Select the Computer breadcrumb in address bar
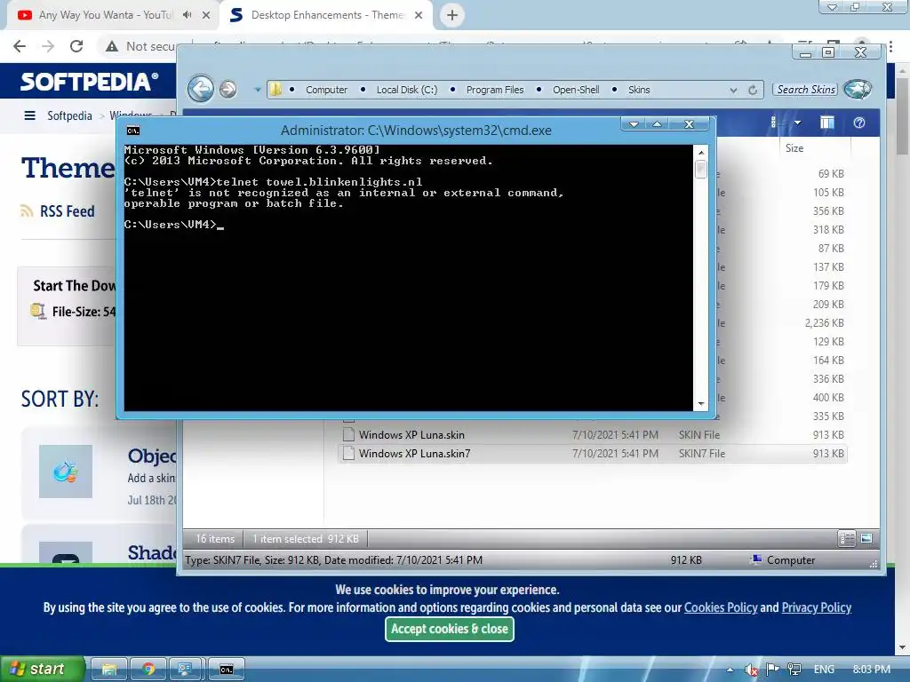The height and width of the screenshot is (682, 910). click(x=327, y=90)
